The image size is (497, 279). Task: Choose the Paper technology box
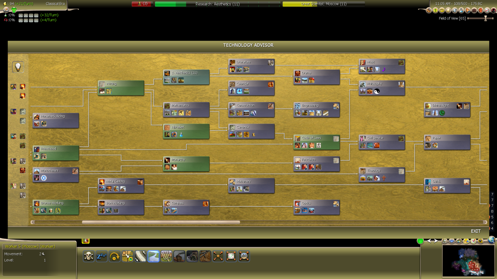click(x=447, y=142)
